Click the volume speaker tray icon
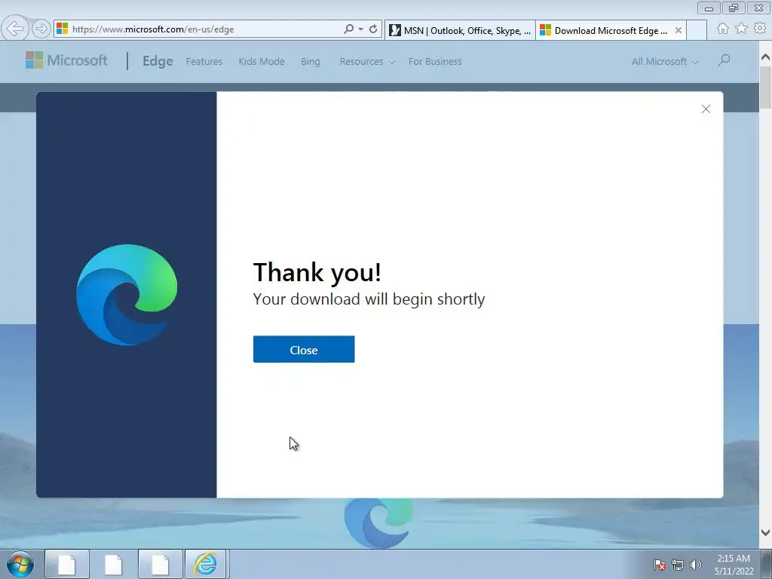This screenshot has height=579, width=772. 695,565
